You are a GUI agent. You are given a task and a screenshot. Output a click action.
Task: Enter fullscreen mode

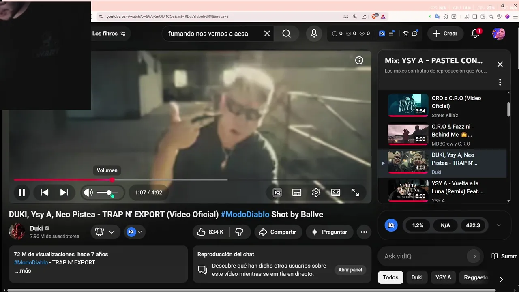355,193
